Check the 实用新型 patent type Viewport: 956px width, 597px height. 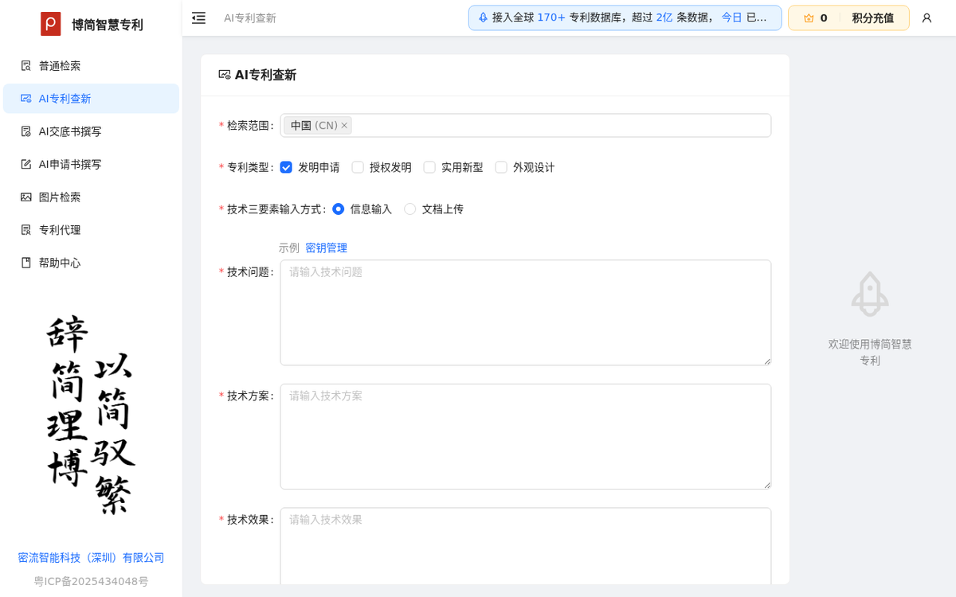coord(429,167)
